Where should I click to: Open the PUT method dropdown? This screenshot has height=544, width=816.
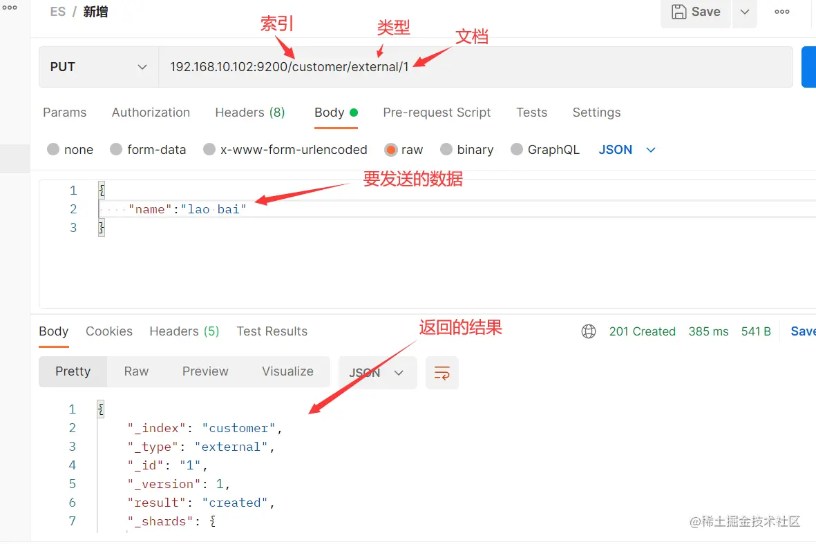(98, 67)
